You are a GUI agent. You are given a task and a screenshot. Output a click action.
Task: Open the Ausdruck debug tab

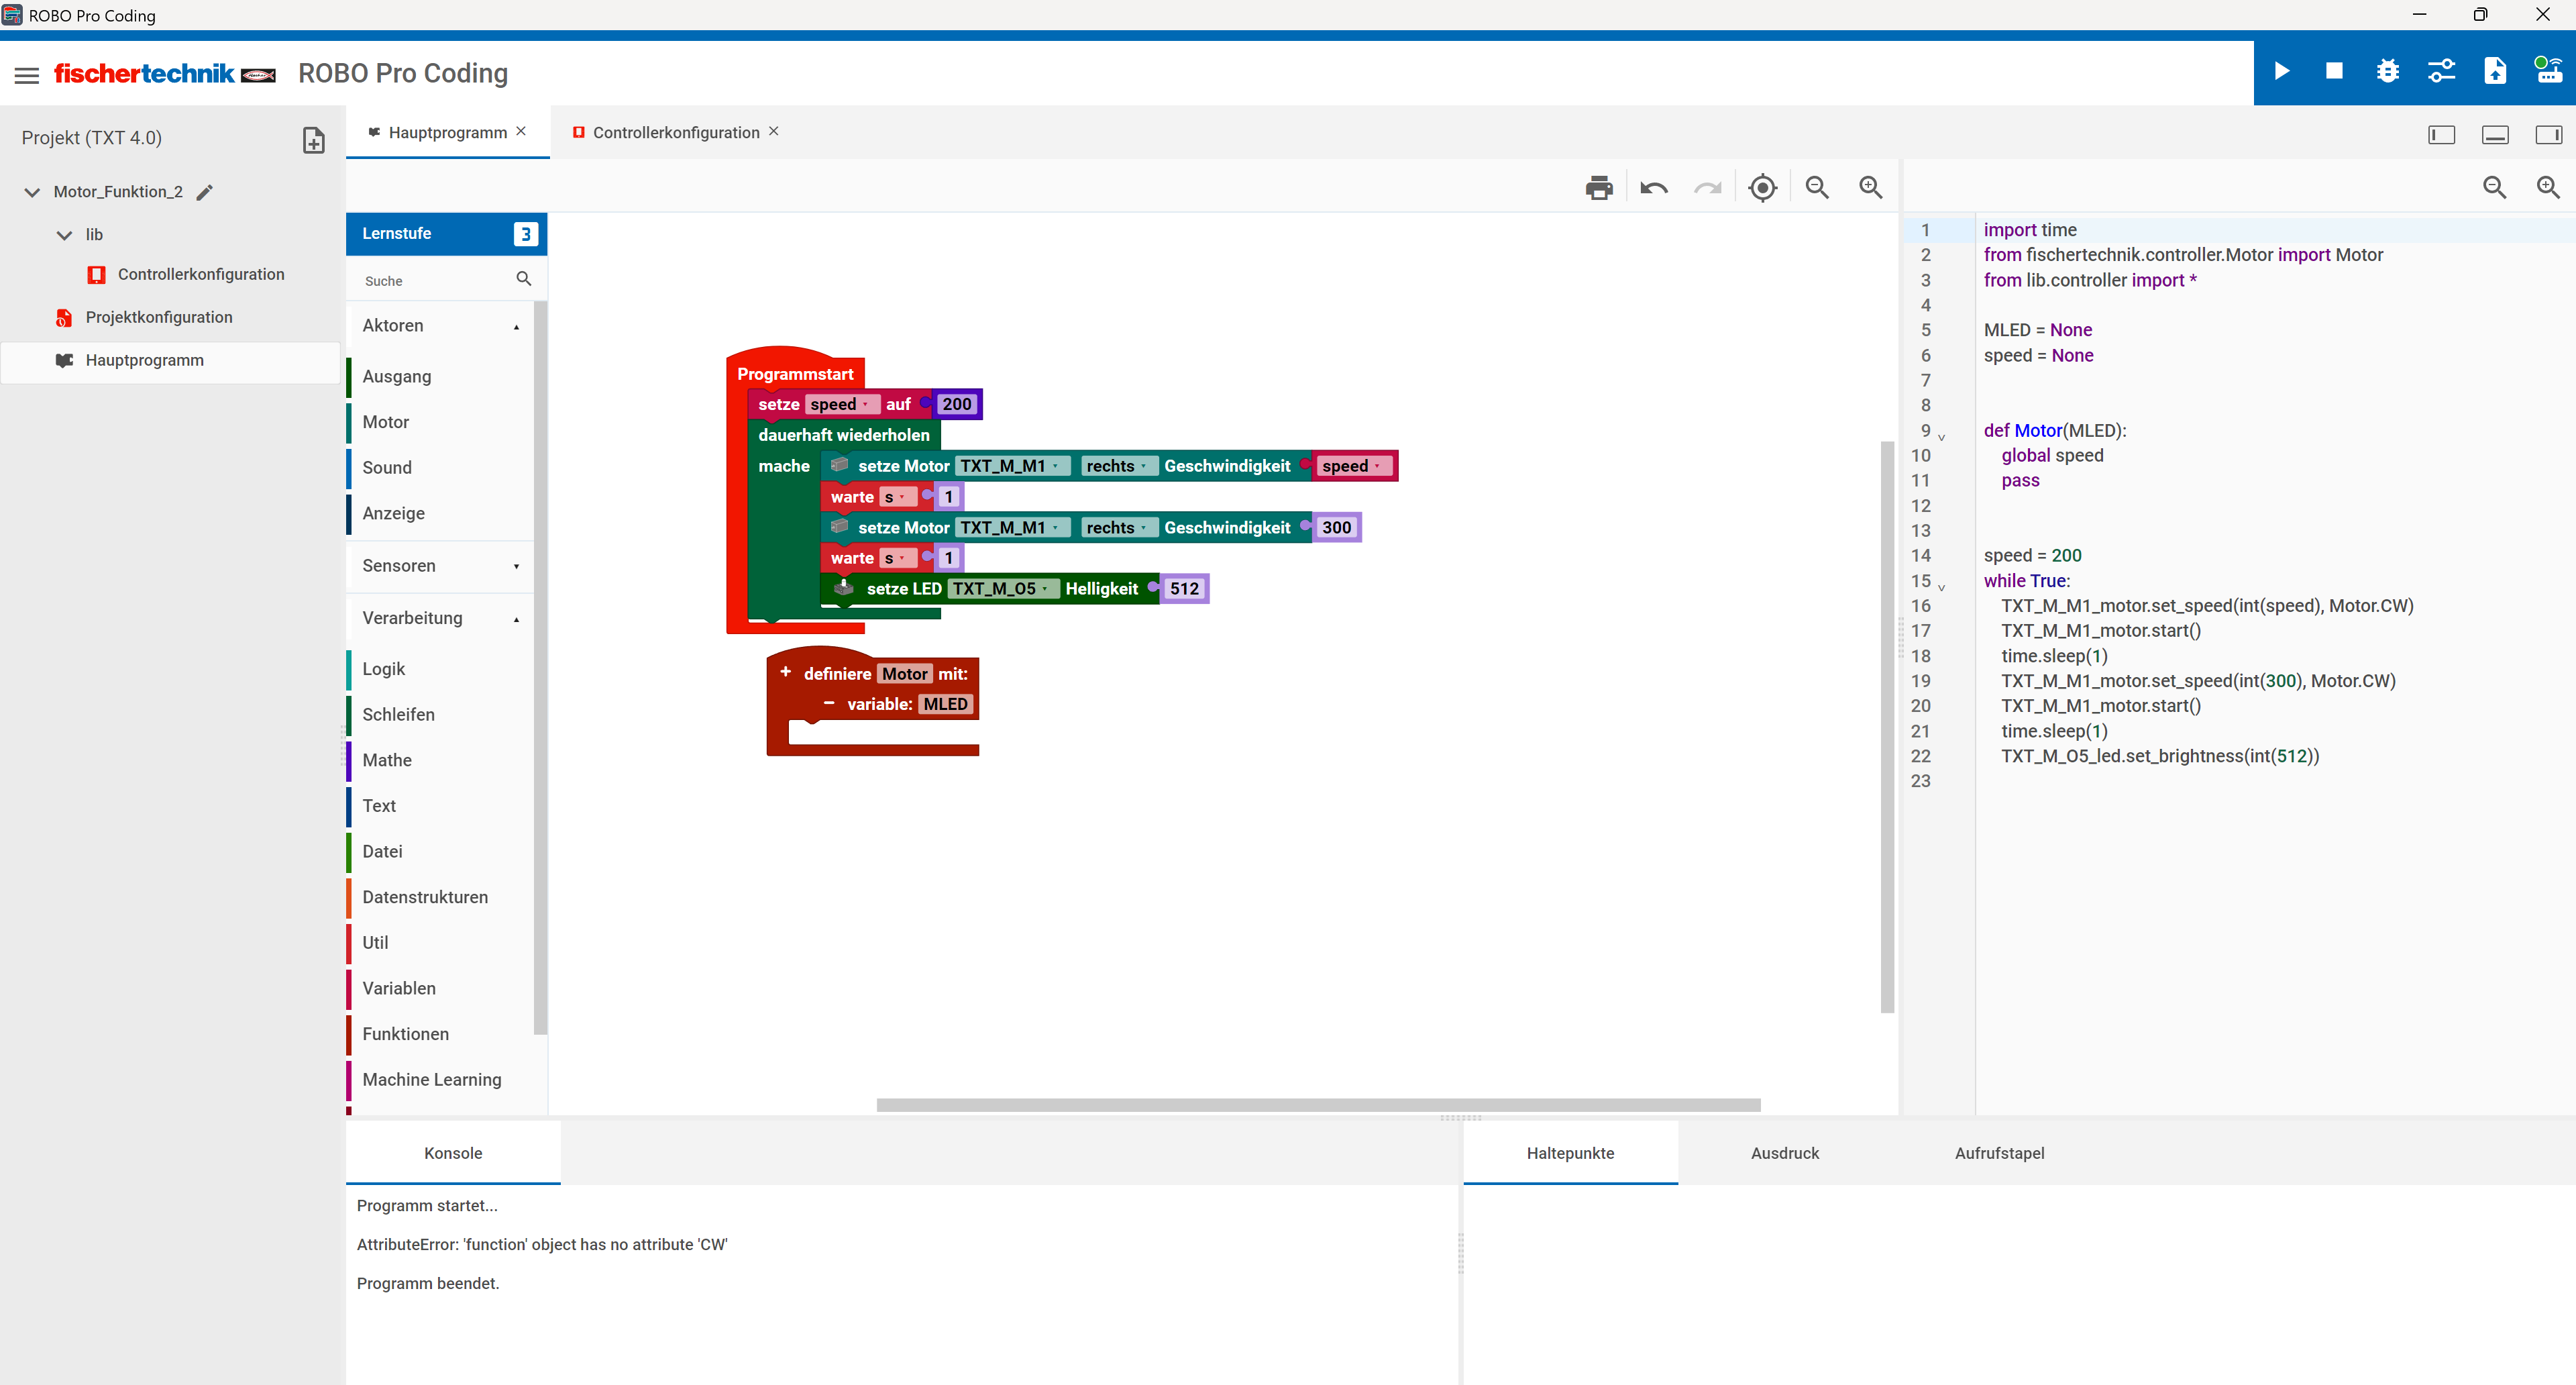[x=1784, y=1153]
